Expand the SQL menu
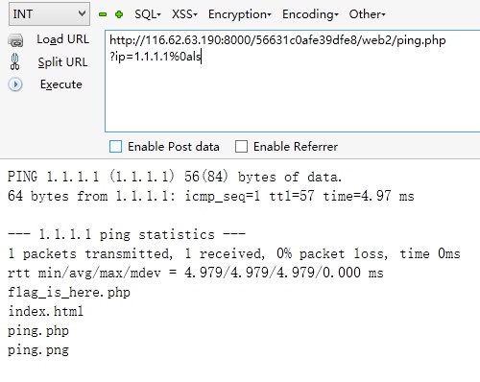The image size is (480, 382). [x=148, y=14]
